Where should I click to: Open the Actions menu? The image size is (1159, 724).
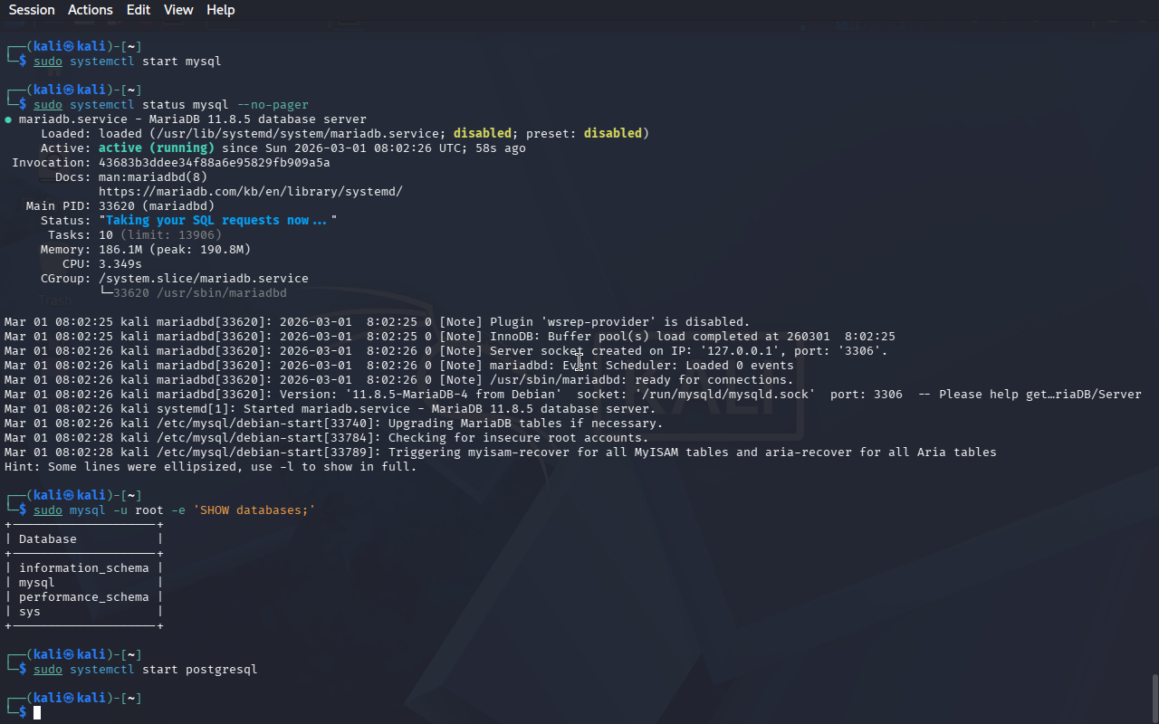coord(91,10)
